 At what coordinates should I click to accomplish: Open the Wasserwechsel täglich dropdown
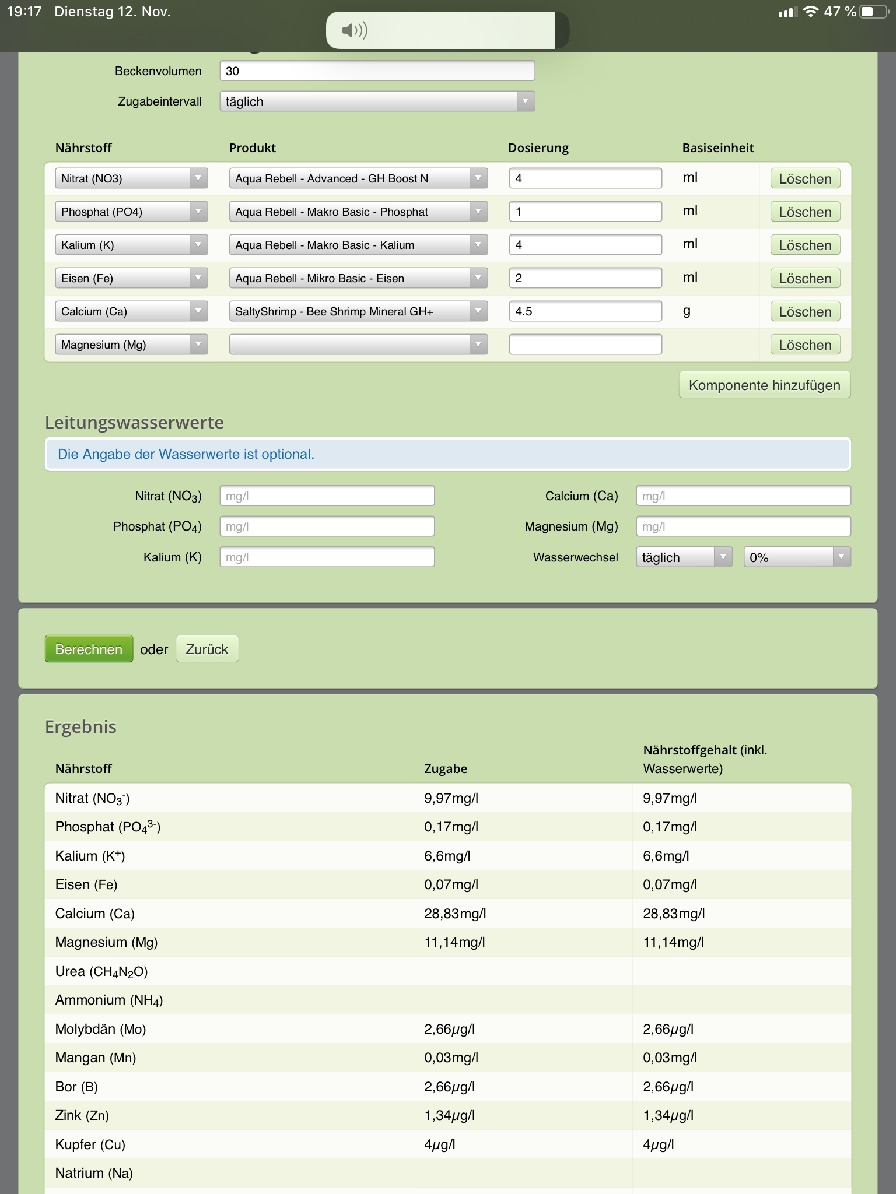[x=684, y=557]
